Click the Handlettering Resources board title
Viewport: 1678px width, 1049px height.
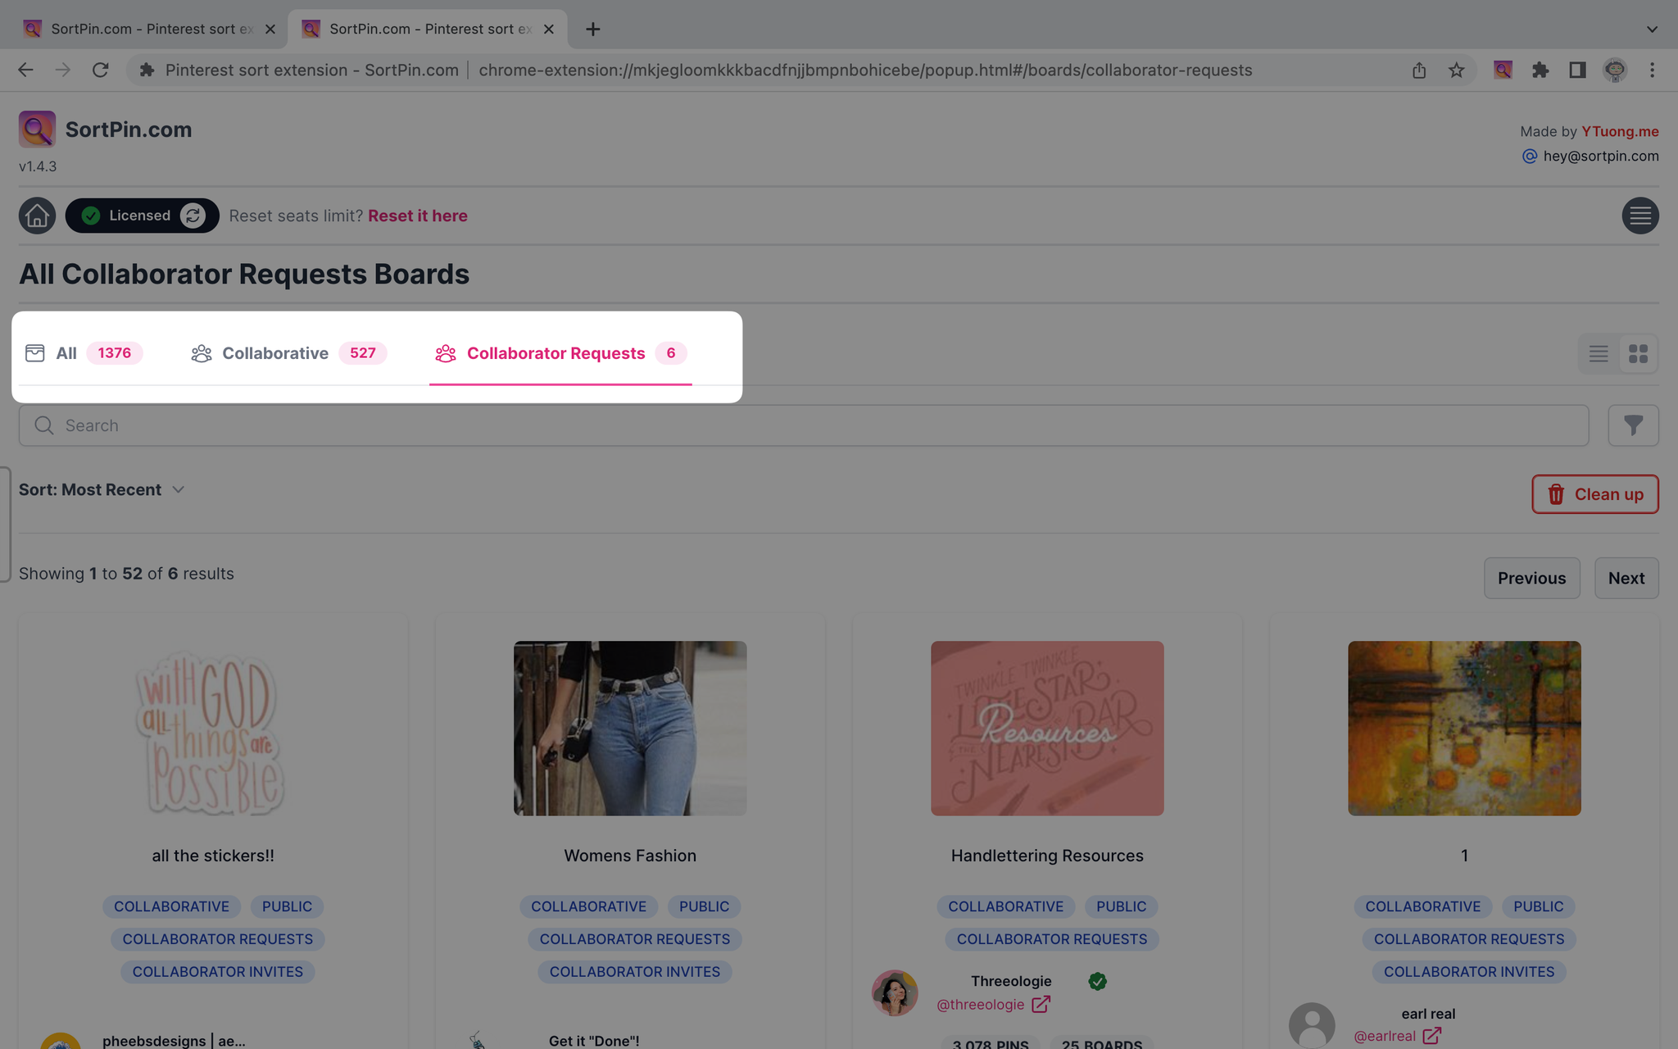coord(1047,856)
